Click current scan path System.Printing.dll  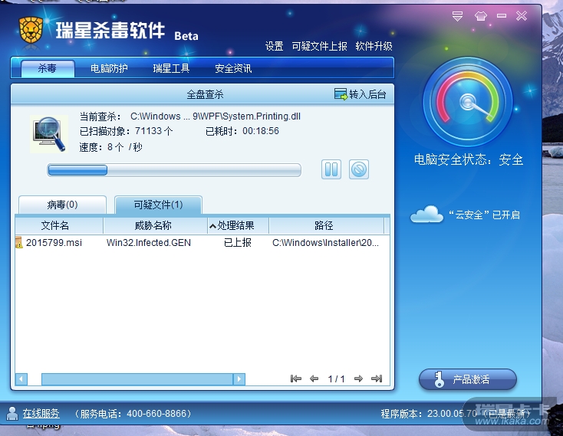pos(216,116)
